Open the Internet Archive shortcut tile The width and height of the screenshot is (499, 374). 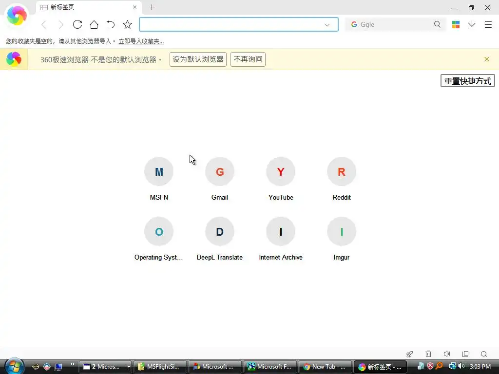(x=281, y=239)
